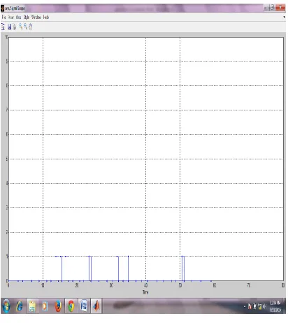Open Windows Media Player from taskbar
The width and height of the screenshot is (288, 323).
click(x=45, y=306)
